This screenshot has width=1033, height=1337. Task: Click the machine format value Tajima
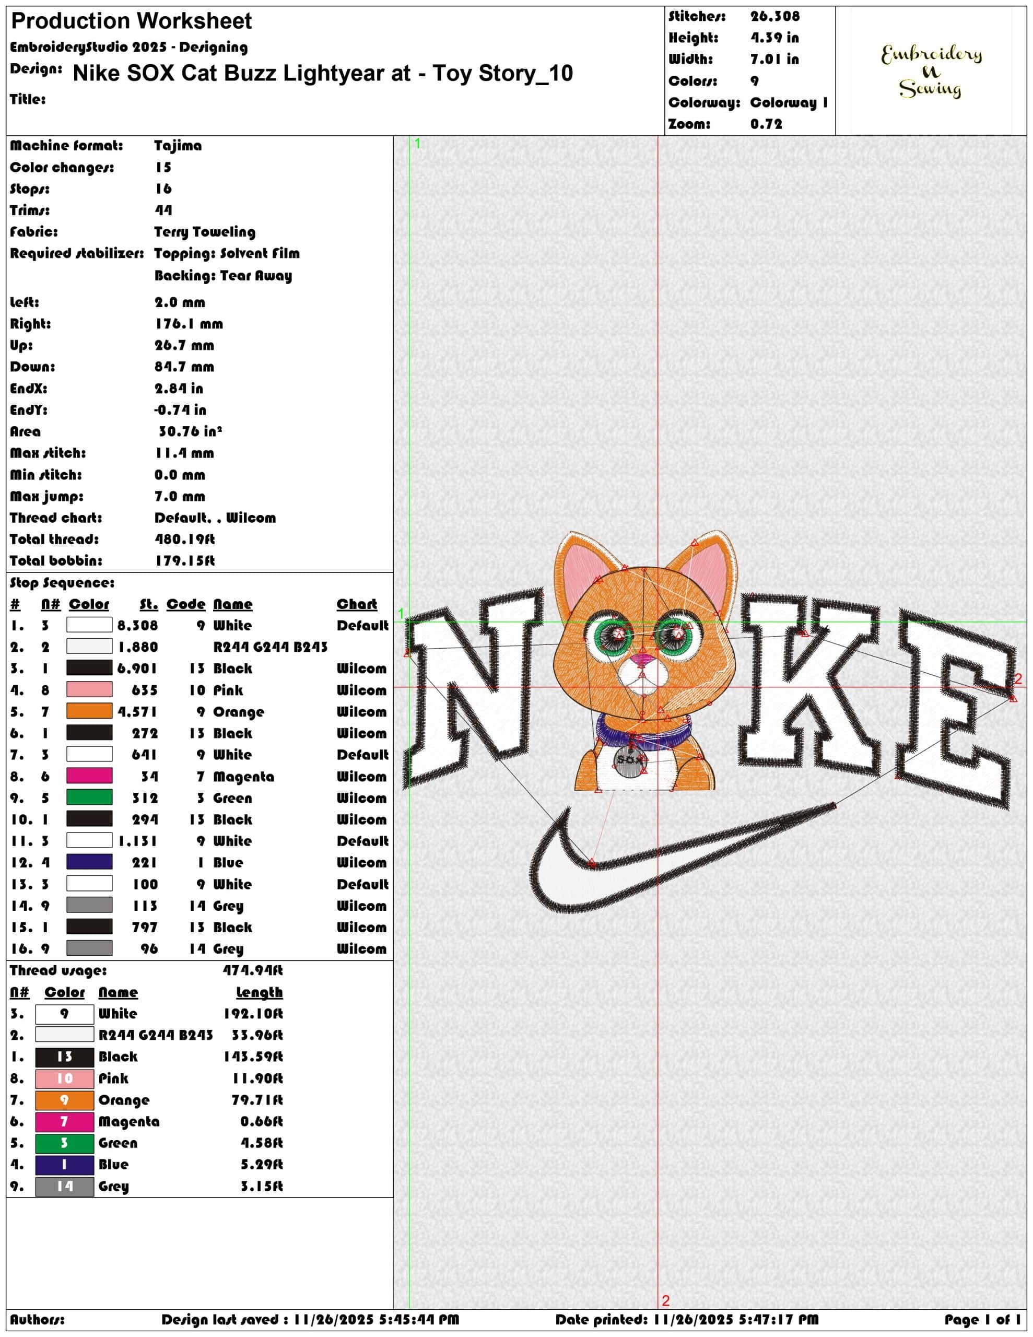pos(178,146)
